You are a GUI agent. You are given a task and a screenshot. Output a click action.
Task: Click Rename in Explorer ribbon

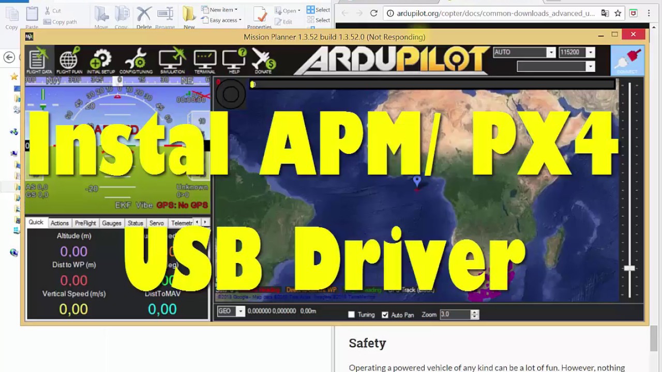165,17
